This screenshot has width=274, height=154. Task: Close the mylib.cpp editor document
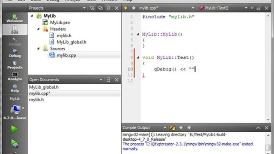266,8
